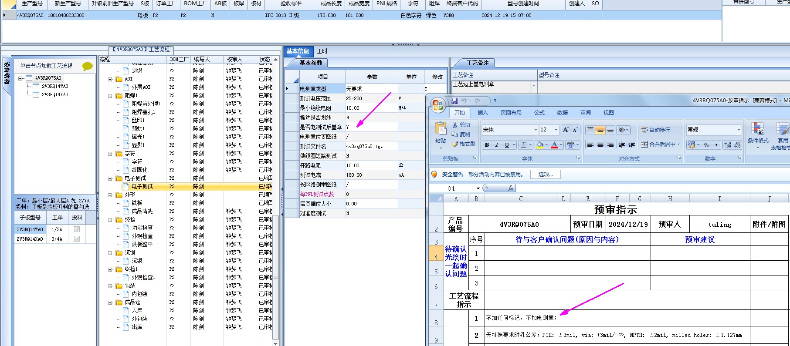Save the workbook from the quick access toolbar
Image resolution: width=790 pixels, height=346 pixels.
[454, 101]
